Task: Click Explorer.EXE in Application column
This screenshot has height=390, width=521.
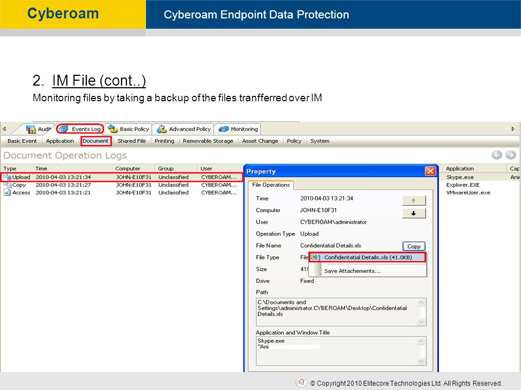Action: tap(463, 185)
